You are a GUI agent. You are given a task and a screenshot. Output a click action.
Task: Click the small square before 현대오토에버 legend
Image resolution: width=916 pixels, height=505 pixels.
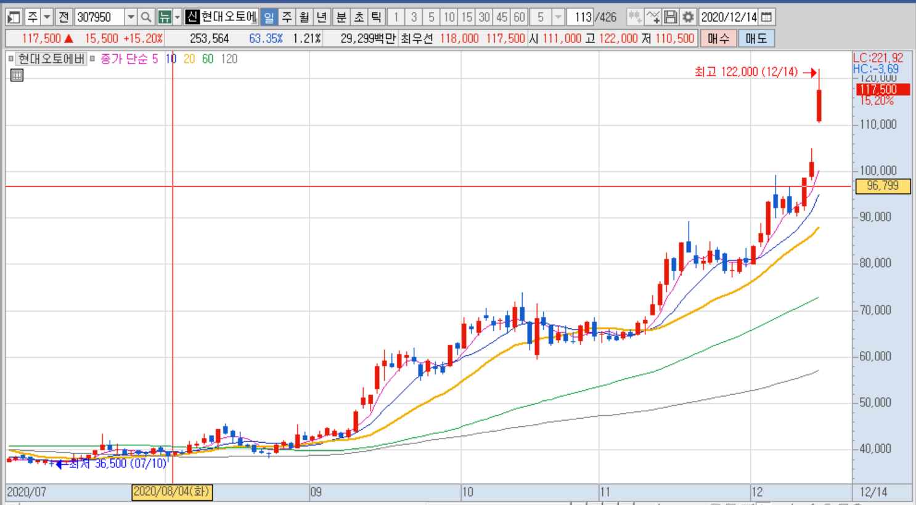click(x=10, y=59)
